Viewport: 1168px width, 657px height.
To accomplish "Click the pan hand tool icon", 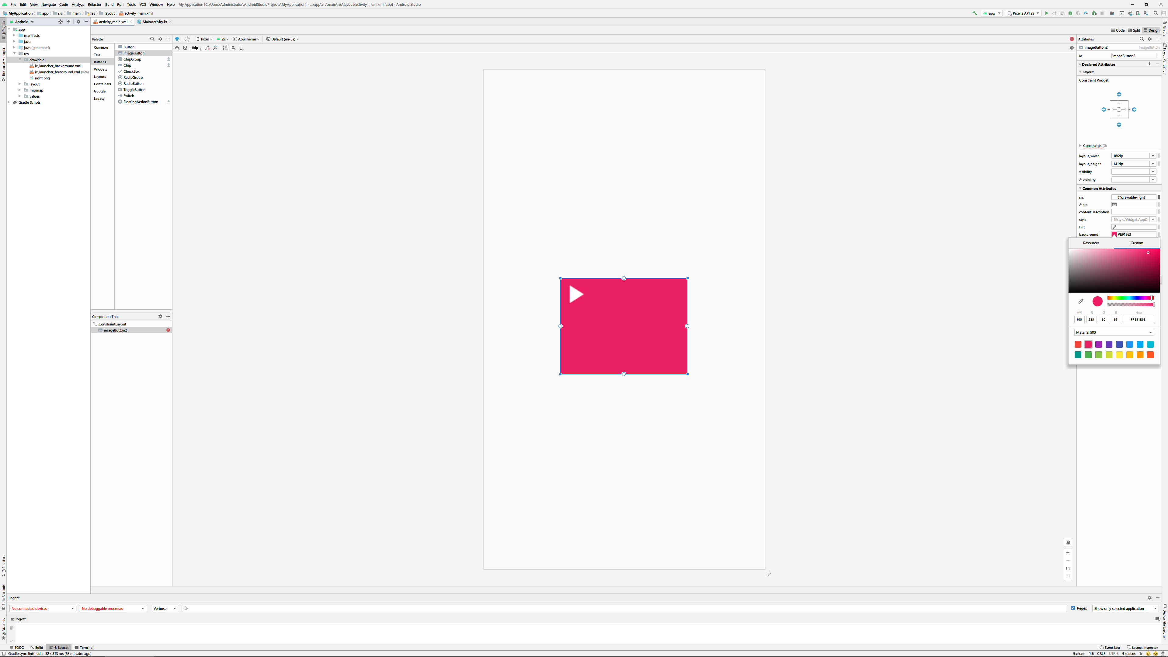I will click(1068, 543).
